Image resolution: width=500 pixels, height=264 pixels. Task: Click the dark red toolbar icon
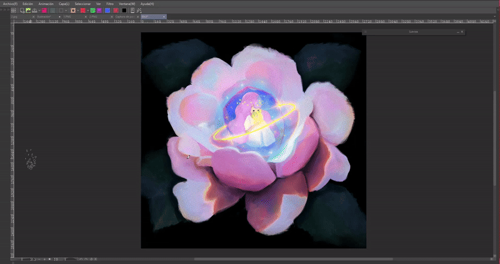click(x=116, y=11)
